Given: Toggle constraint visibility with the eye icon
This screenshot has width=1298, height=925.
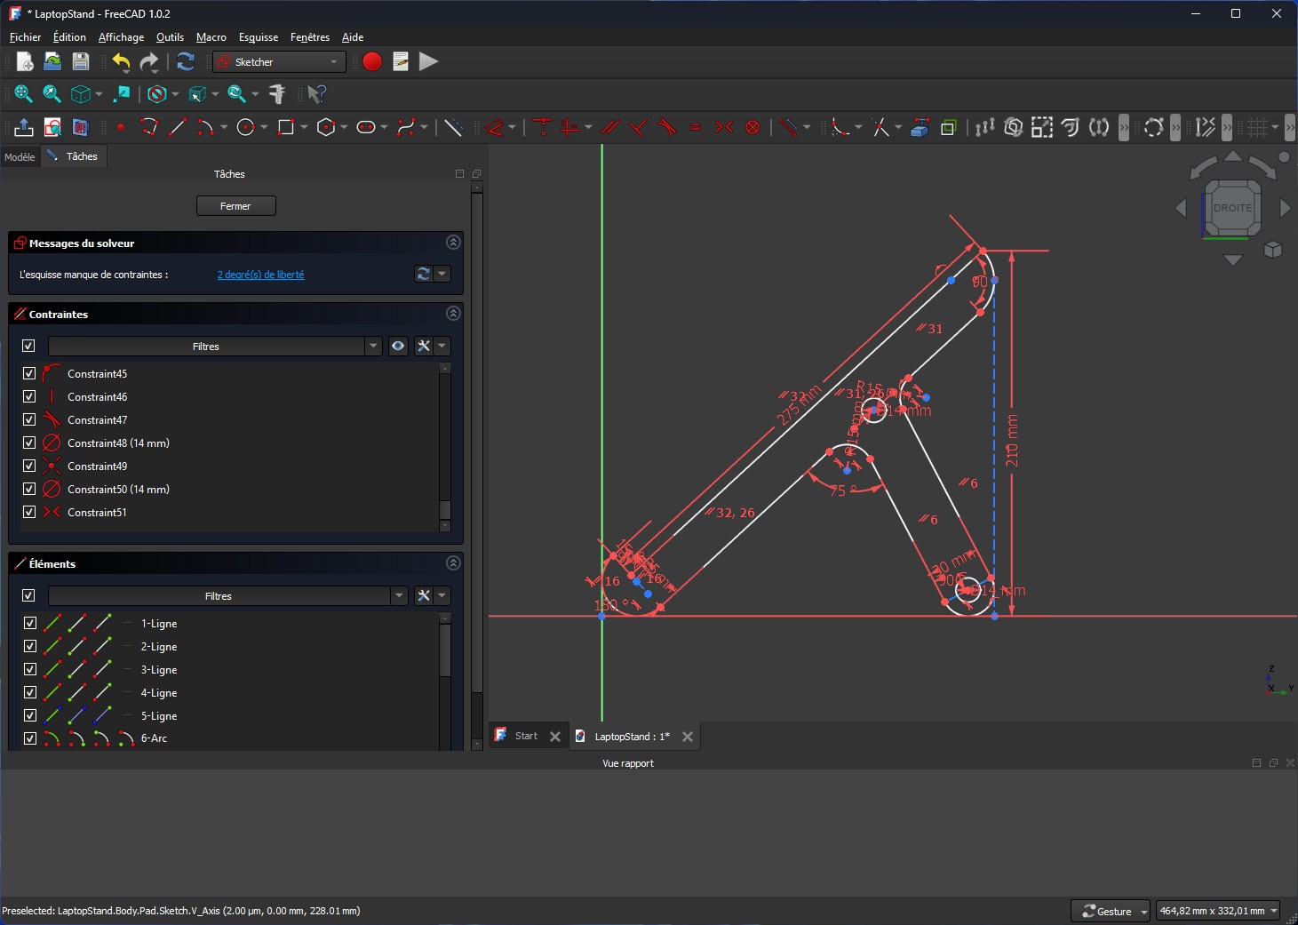Looking at the screenshot, I should (398, 347).
